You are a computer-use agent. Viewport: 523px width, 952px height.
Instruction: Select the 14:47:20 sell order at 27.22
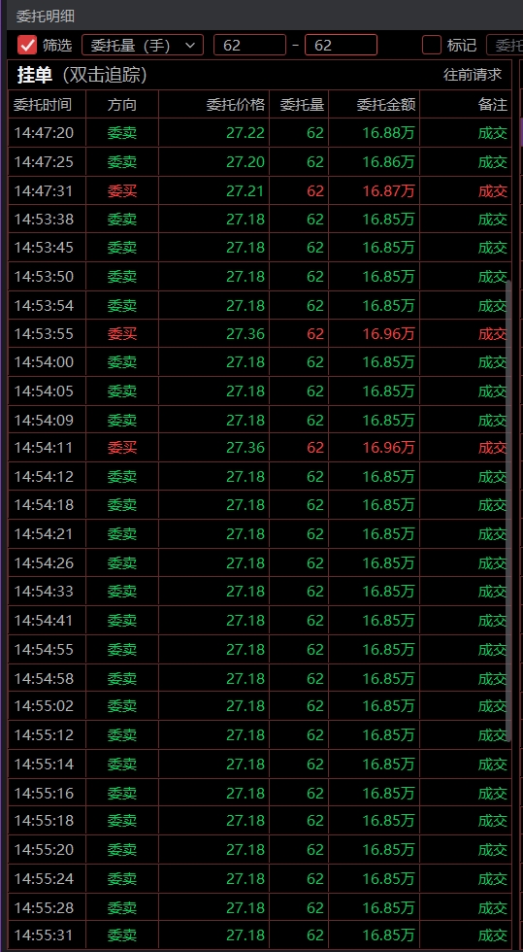(x=260, y=133)
